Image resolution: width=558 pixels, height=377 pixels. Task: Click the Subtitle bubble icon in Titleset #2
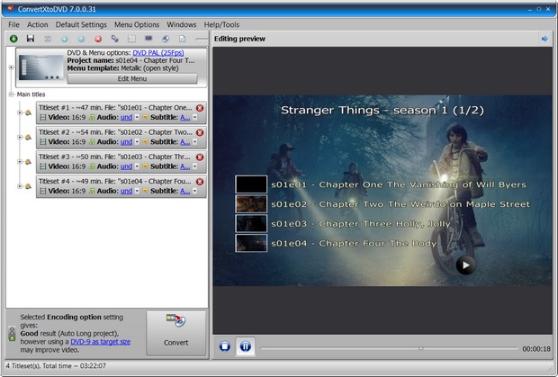click(x=145, y=142)
